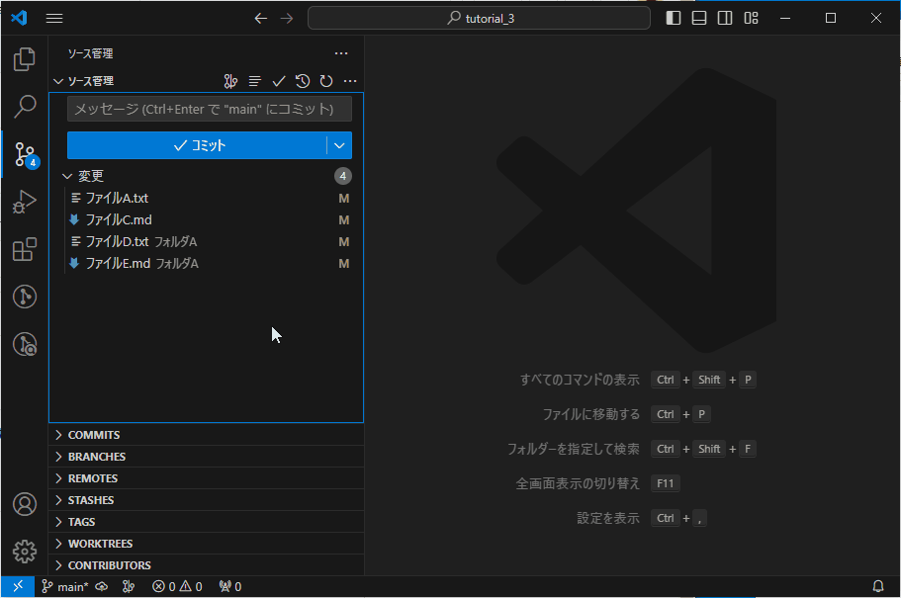901x598 pixels.
Task: Select the Source Control activity bar icon
Action: coord(24,154)
